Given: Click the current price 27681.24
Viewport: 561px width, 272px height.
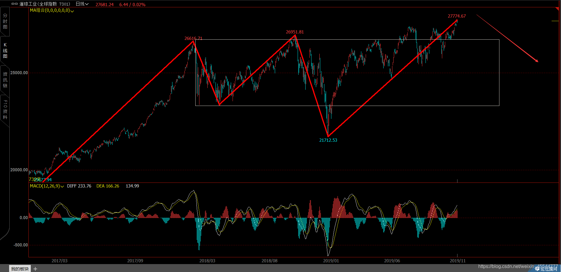Looking at the screenshot, I should (104, 5).
